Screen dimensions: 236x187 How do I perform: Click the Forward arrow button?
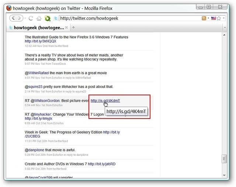20,18
